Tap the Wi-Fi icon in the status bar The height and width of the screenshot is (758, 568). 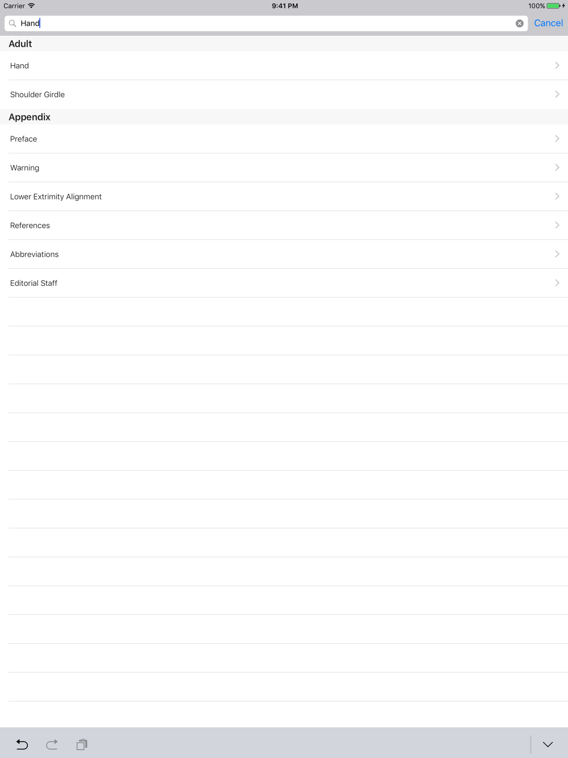tap(31, 6)
